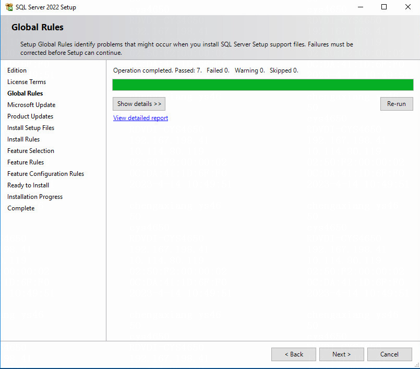Click the green rule-check progress bar

coord(263,85)
